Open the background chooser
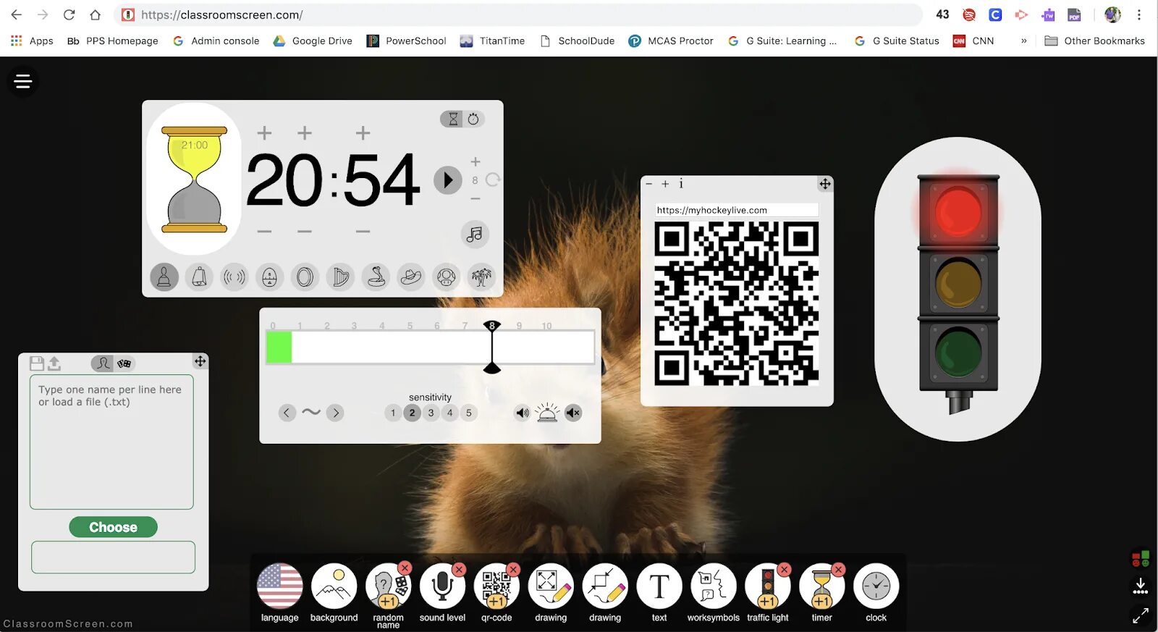Screen dimensions: 1158x632 click(334, 586)
